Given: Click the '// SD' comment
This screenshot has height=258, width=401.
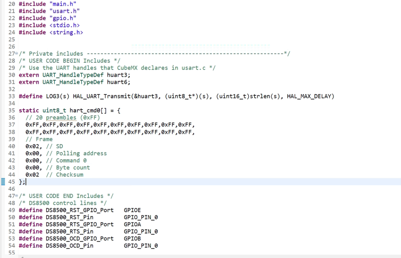Looking at the screenshot, I should click(x=55, y=146).
